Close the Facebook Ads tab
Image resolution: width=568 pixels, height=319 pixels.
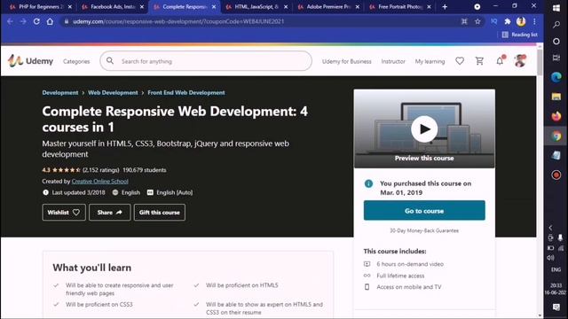point(142,7)
